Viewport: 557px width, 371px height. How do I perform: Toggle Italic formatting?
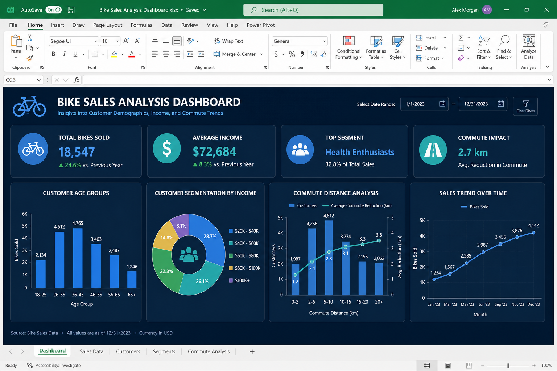coord(64,54)
